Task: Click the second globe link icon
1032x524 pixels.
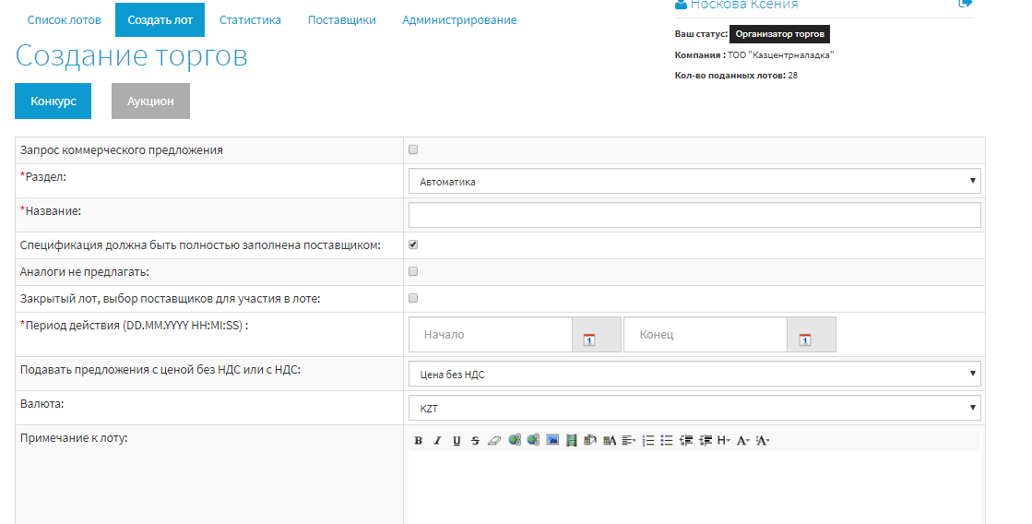Action: coord(533,440)
